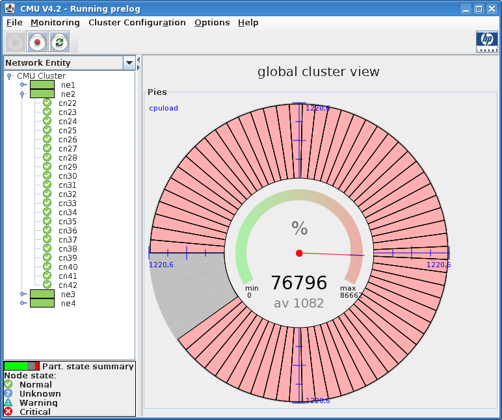Open the Monitoring menu
The width and height of the screenshot is (502, 420).
tap(55, 22)
